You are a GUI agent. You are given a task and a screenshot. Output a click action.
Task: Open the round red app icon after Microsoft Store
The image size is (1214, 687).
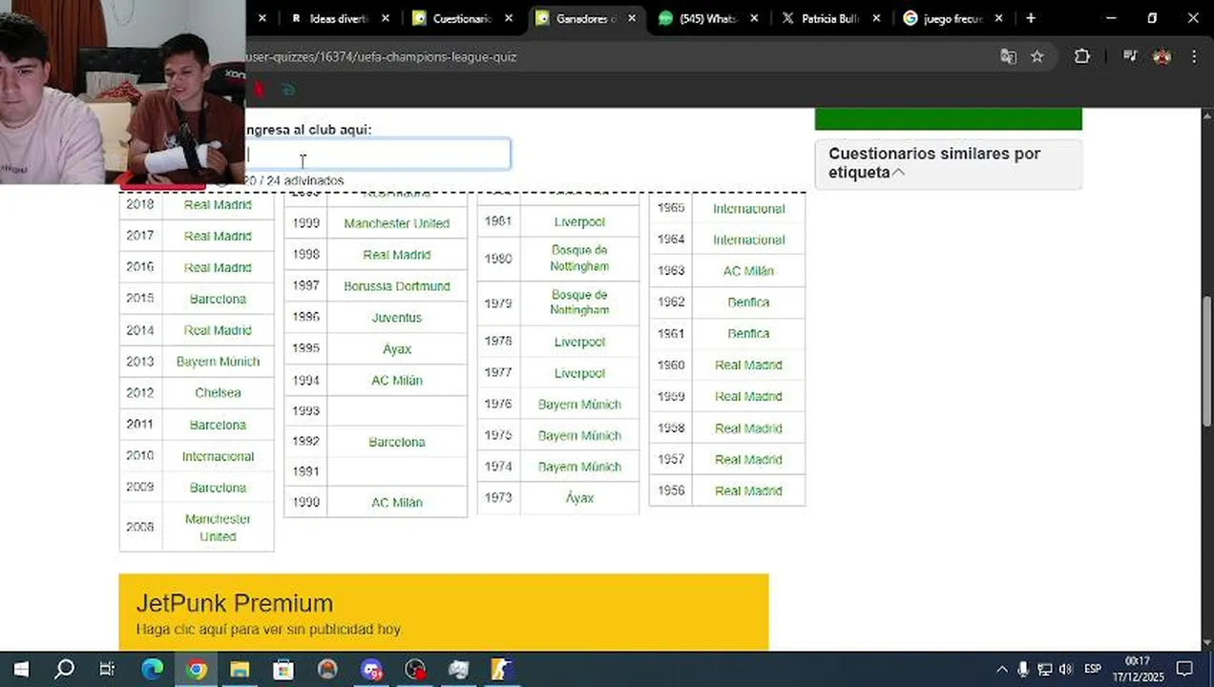click(x=327, y=669)
